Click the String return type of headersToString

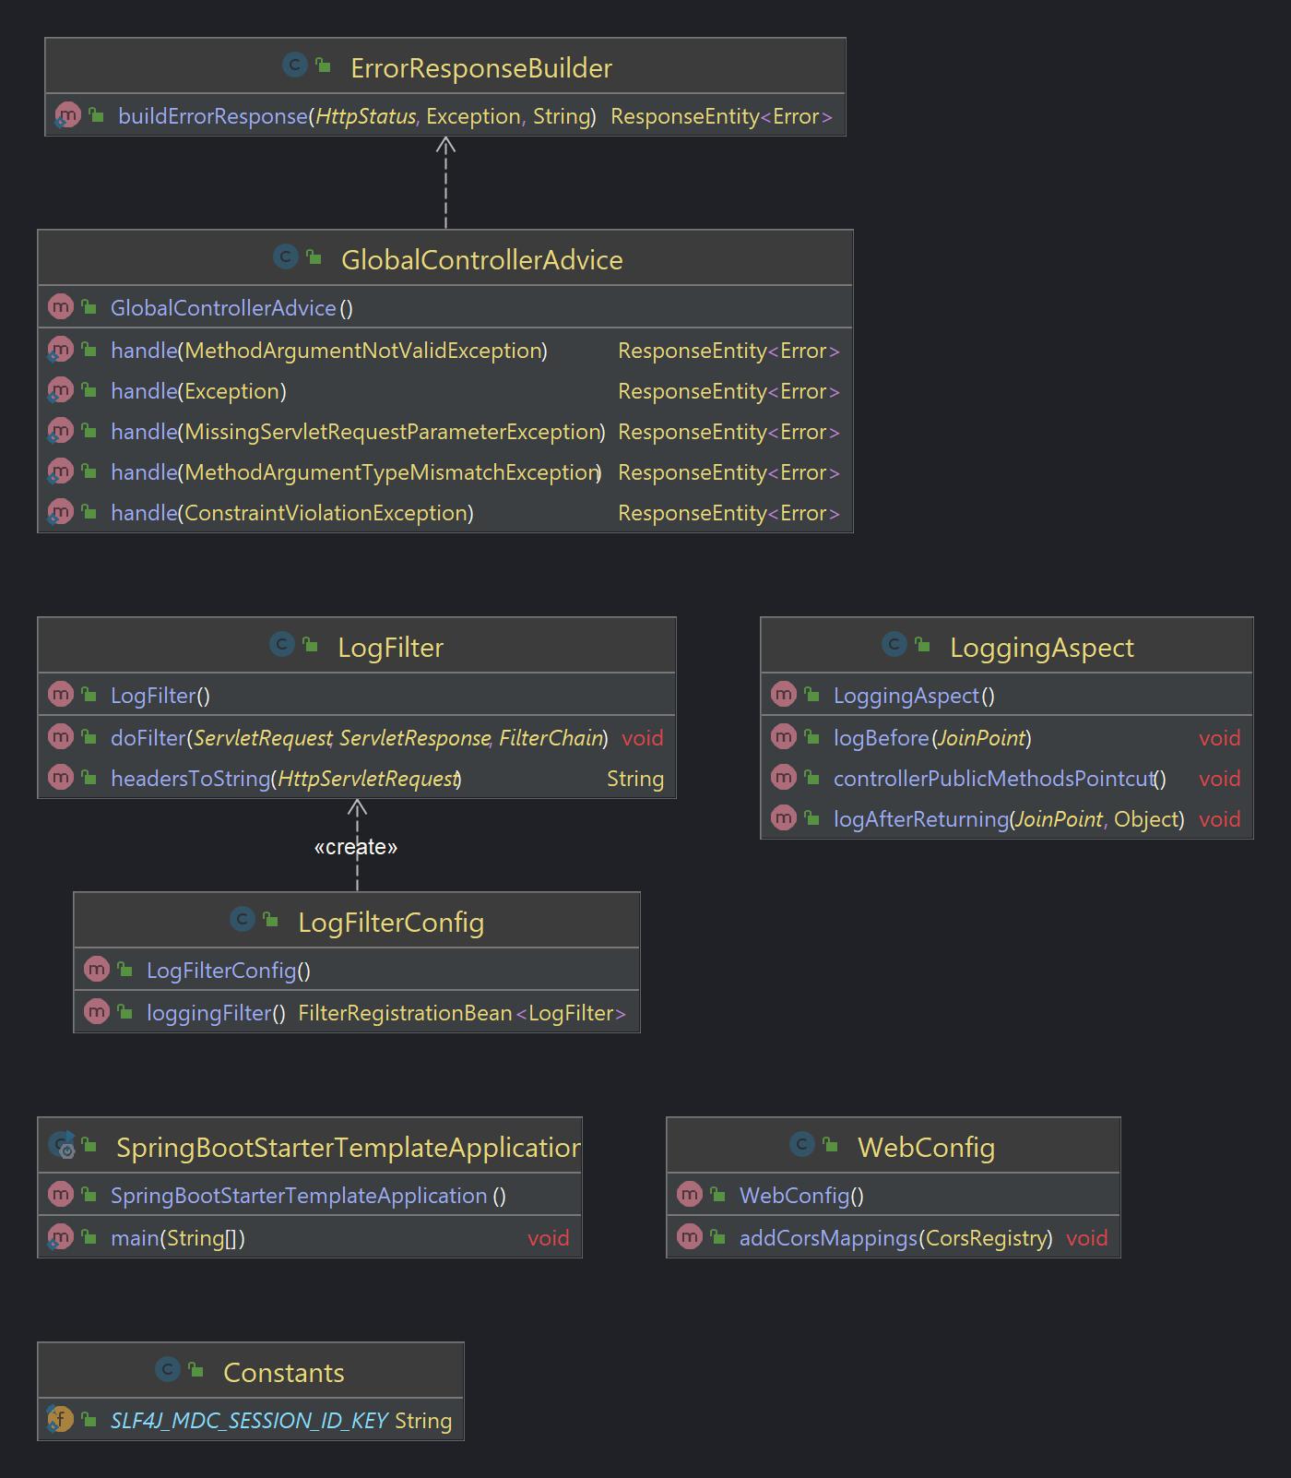(635, 779)
